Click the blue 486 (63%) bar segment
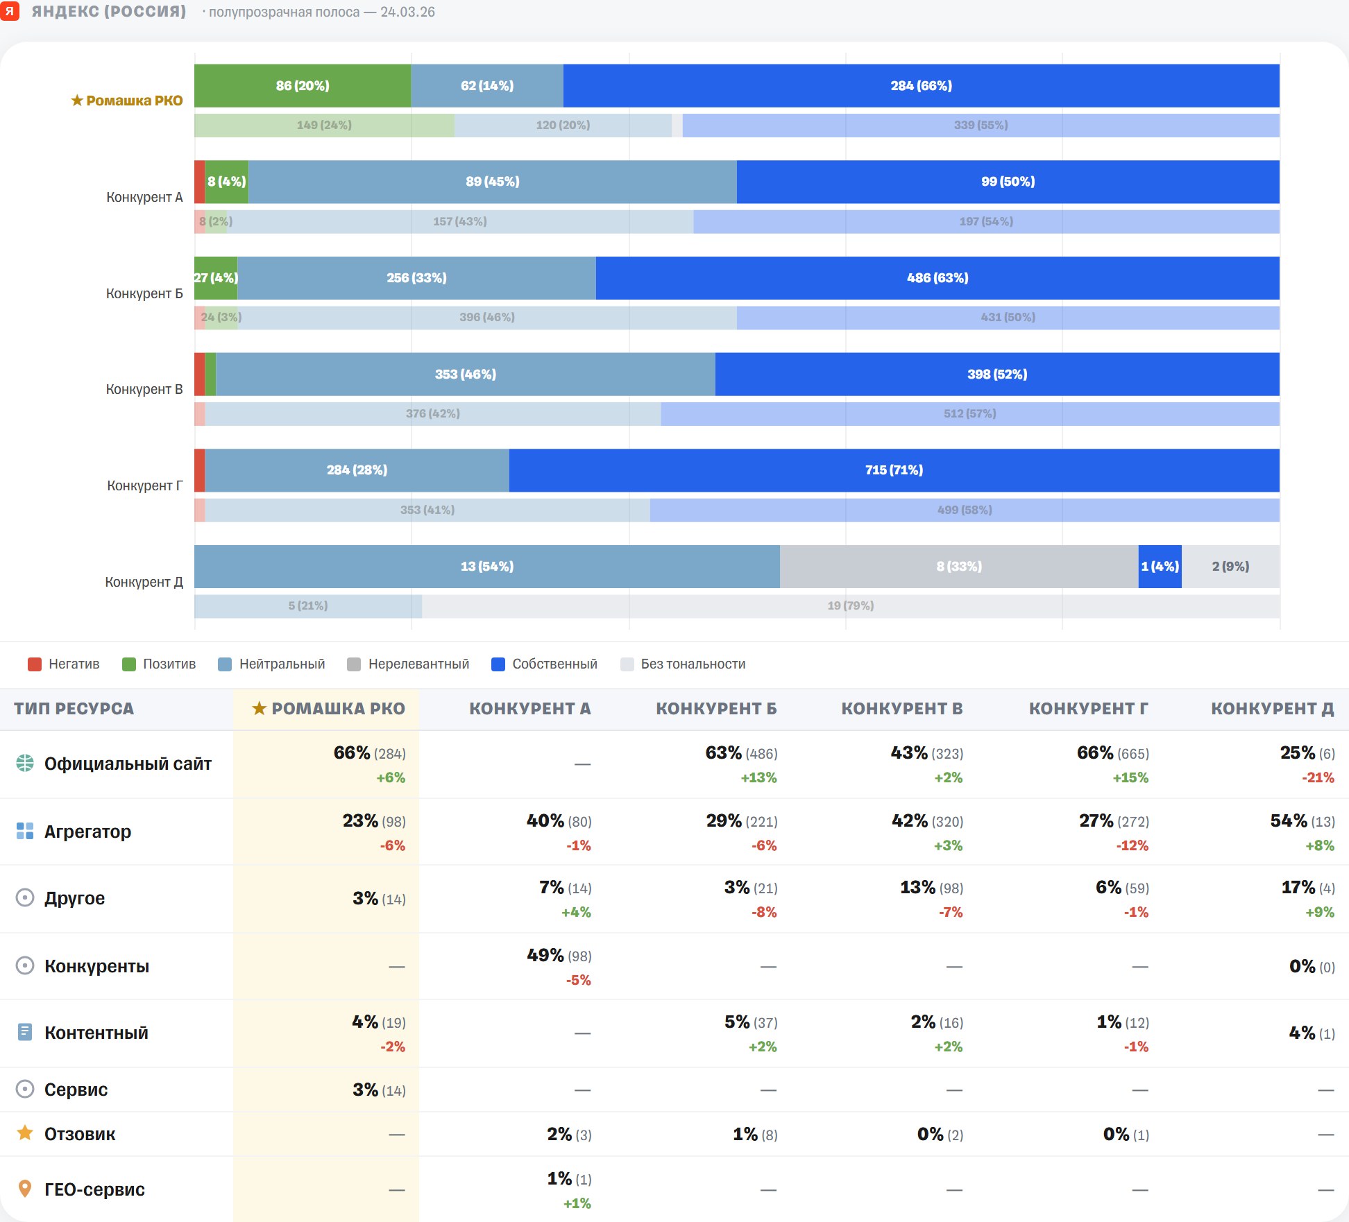The height and width of the screenshot is (1222, 1349). point(937,278)
